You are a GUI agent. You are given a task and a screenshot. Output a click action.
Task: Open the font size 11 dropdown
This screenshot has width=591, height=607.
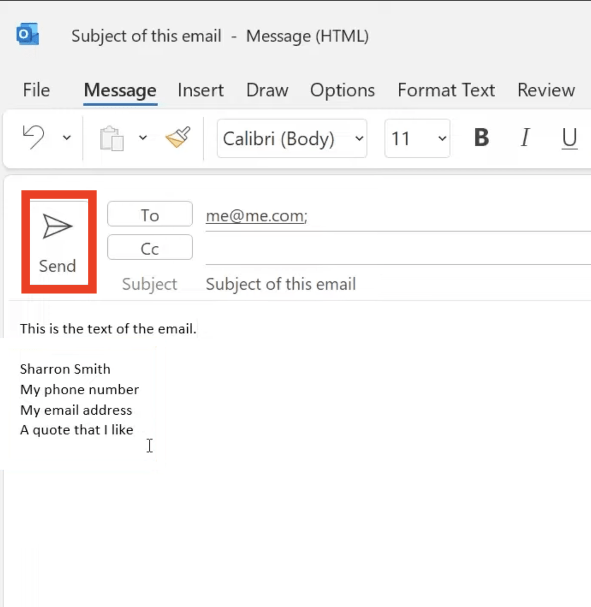(417, 138)
